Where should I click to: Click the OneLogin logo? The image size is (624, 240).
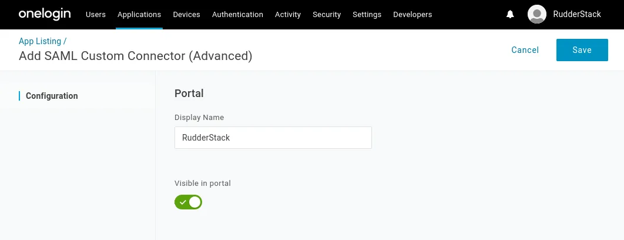pyautogui.click(x=45, y=14)
